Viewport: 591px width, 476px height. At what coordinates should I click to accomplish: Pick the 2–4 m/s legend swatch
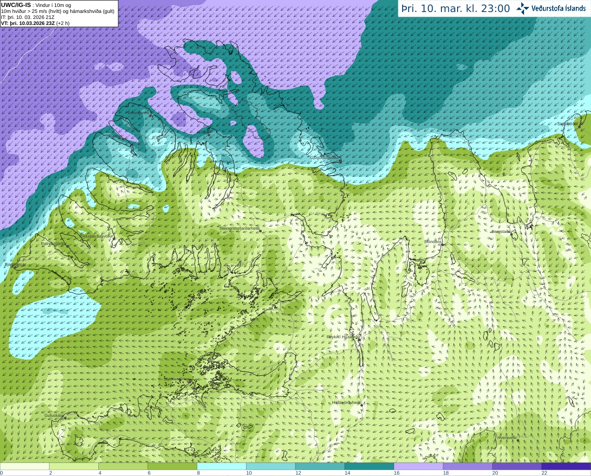pos(74,466)
